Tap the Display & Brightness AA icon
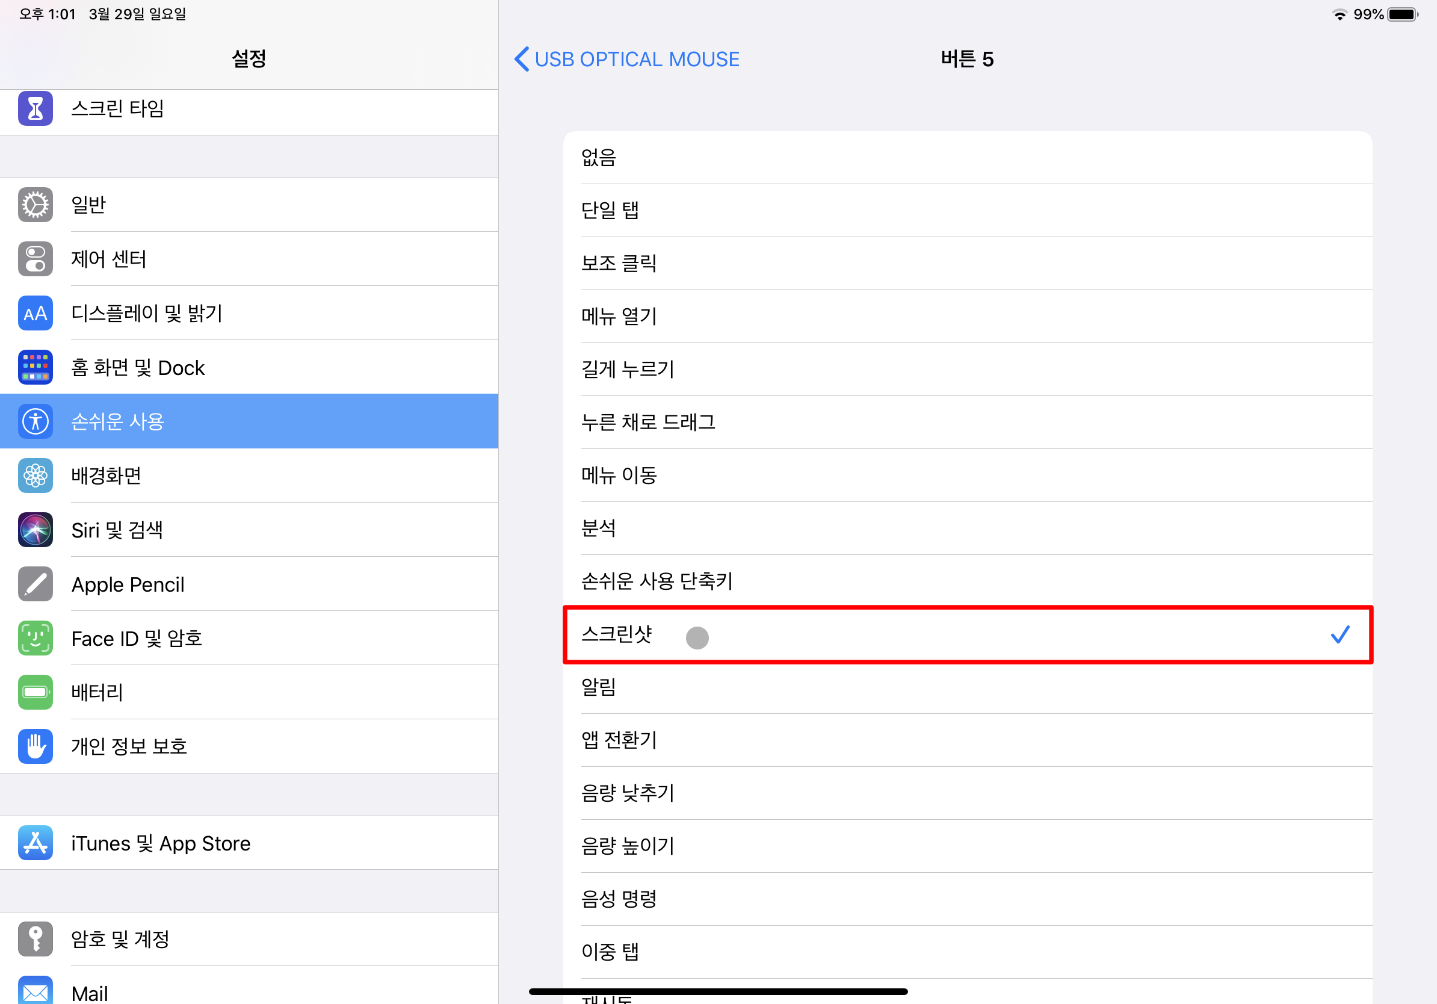Image resolution: width=1437 pixels, height=1004 pixels. click(35, 313)
